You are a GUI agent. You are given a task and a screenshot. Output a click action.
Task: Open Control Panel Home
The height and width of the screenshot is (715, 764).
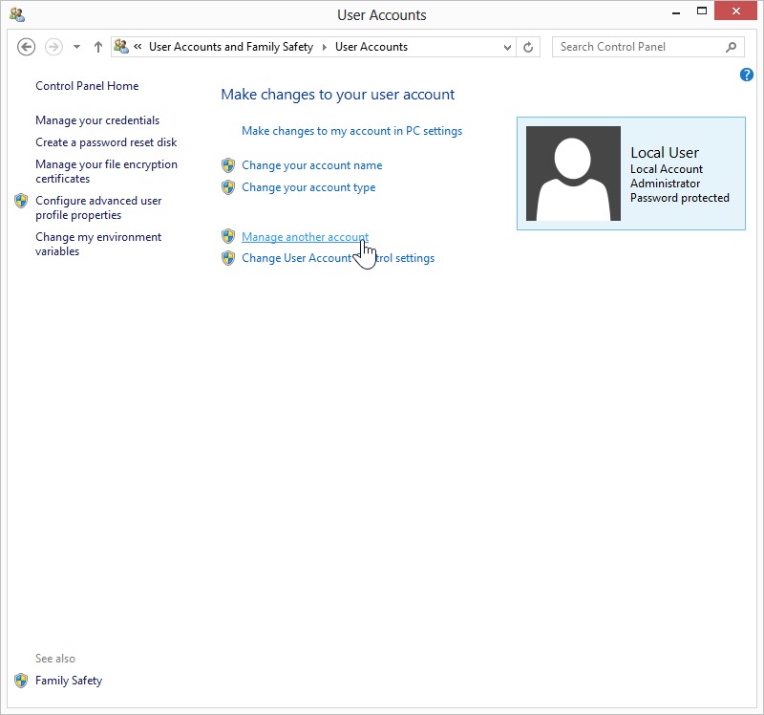(87, 86)
